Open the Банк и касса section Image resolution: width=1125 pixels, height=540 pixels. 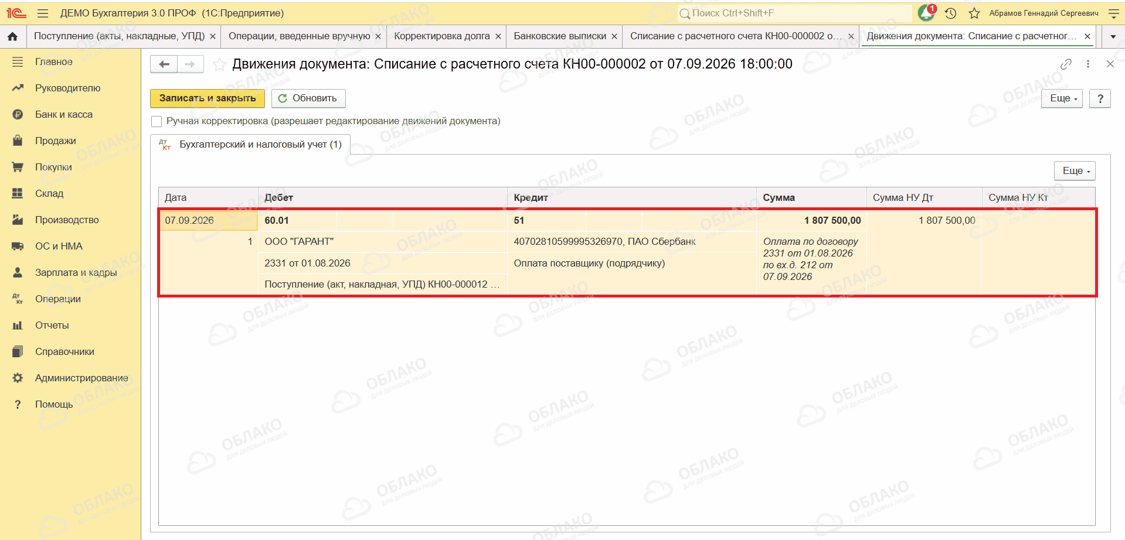[64, 114]
